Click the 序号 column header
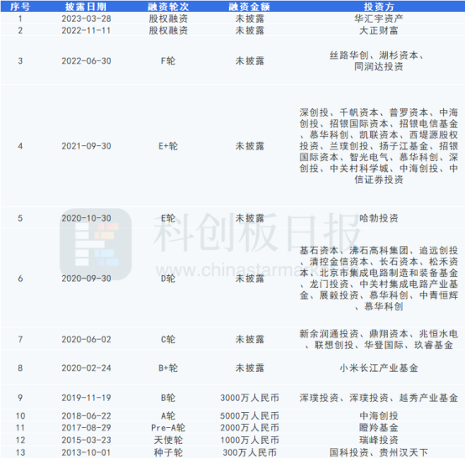 coord(20,7)
